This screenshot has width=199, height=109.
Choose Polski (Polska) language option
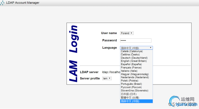[136, 81]
